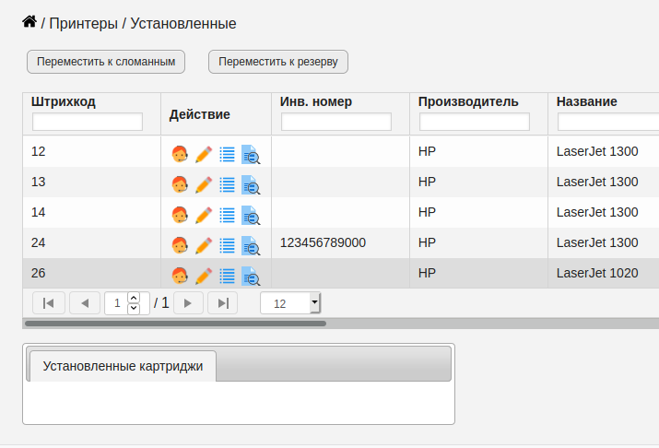This screenshot has width=659, height=448.
Task: Click document search icon for barcode 24
Action: pos(251,246)
